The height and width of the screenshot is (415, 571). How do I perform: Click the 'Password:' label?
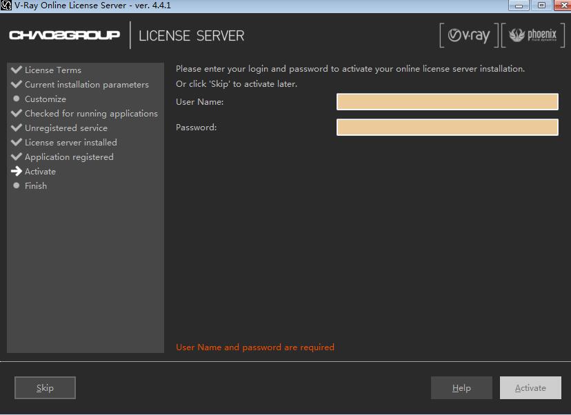coord(197,128)
